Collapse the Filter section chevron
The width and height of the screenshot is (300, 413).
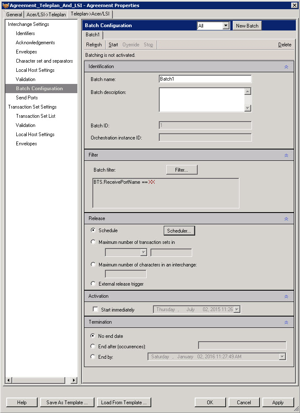[x=286, y=155]
